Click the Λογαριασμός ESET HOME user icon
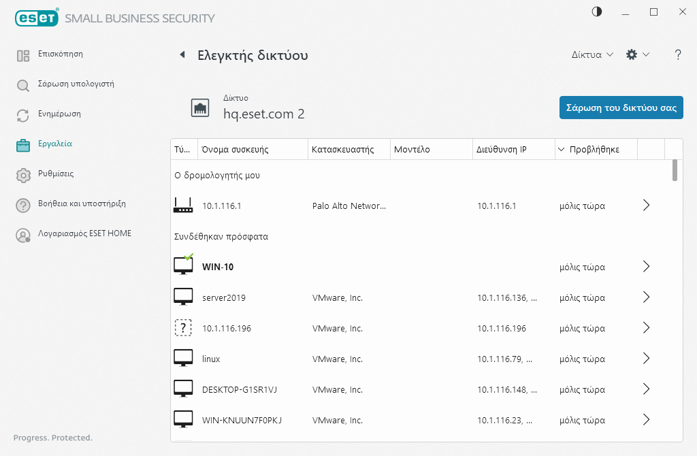Viewport: 697px width, 456px height. (x=23, y=235)
